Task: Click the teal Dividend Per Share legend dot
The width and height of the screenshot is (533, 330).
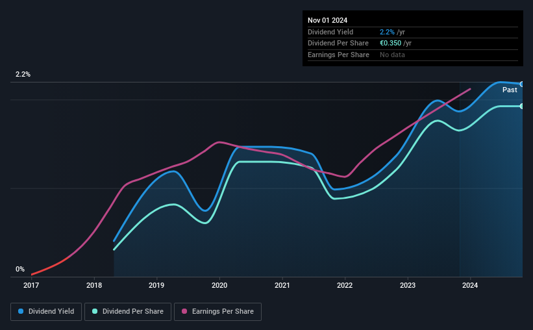Action: (x=95, y=311)
